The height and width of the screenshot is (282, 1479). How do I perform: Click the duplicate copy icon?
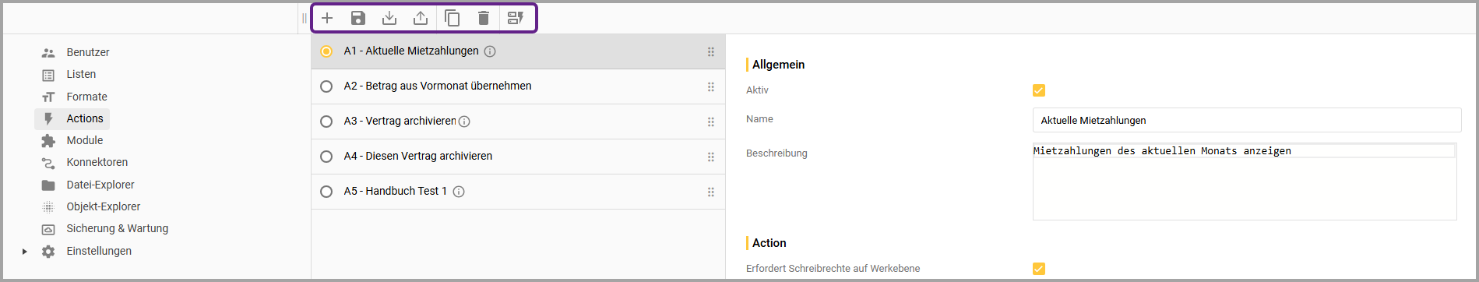coord(452,18)
